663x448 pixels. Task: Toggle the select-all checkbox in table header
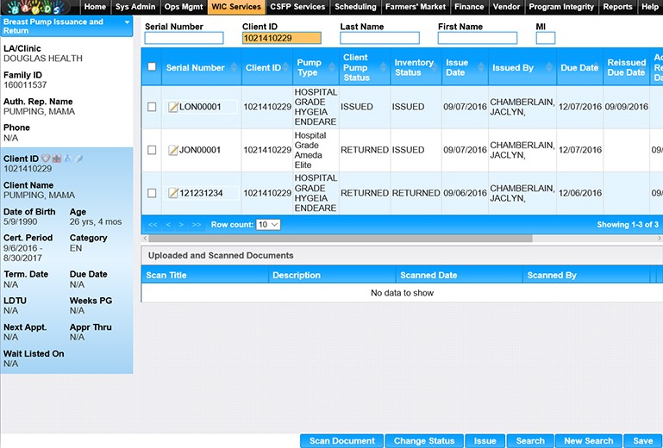[152, 67]
